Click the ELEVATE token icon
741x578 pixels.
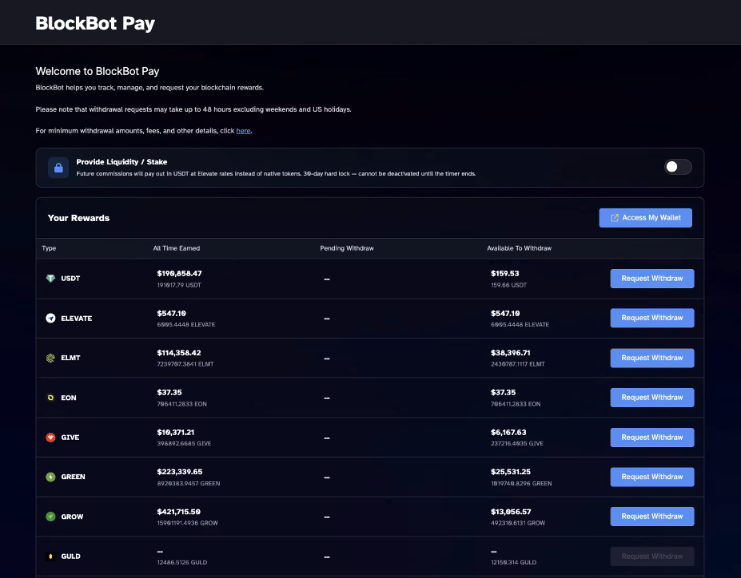(50, 318)
